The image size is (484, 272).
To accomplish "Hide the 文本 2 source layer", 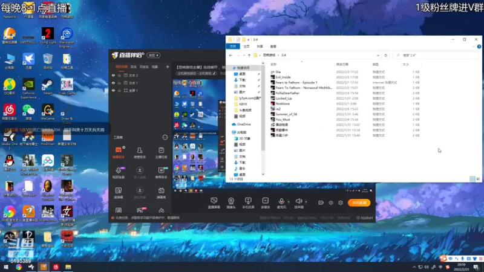I will (x=113, y=75).
